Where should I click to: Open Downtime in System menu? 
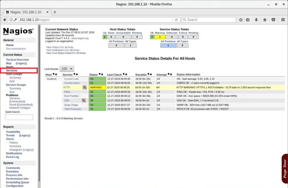(12, 171)
